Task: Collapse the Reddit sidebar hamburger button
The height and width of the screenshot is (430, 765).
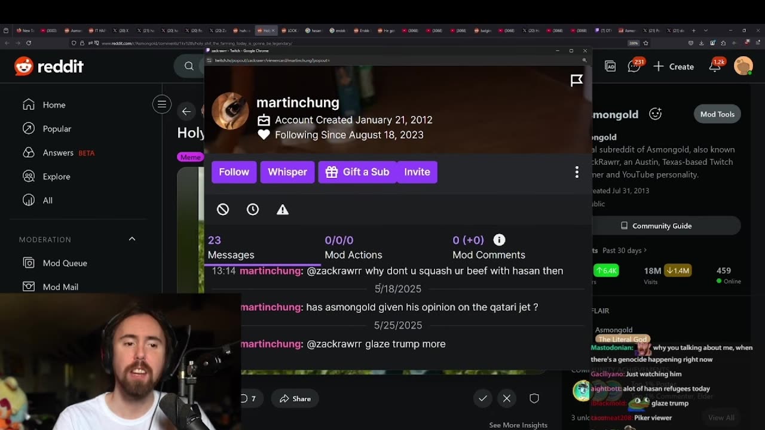Action: 161,105
